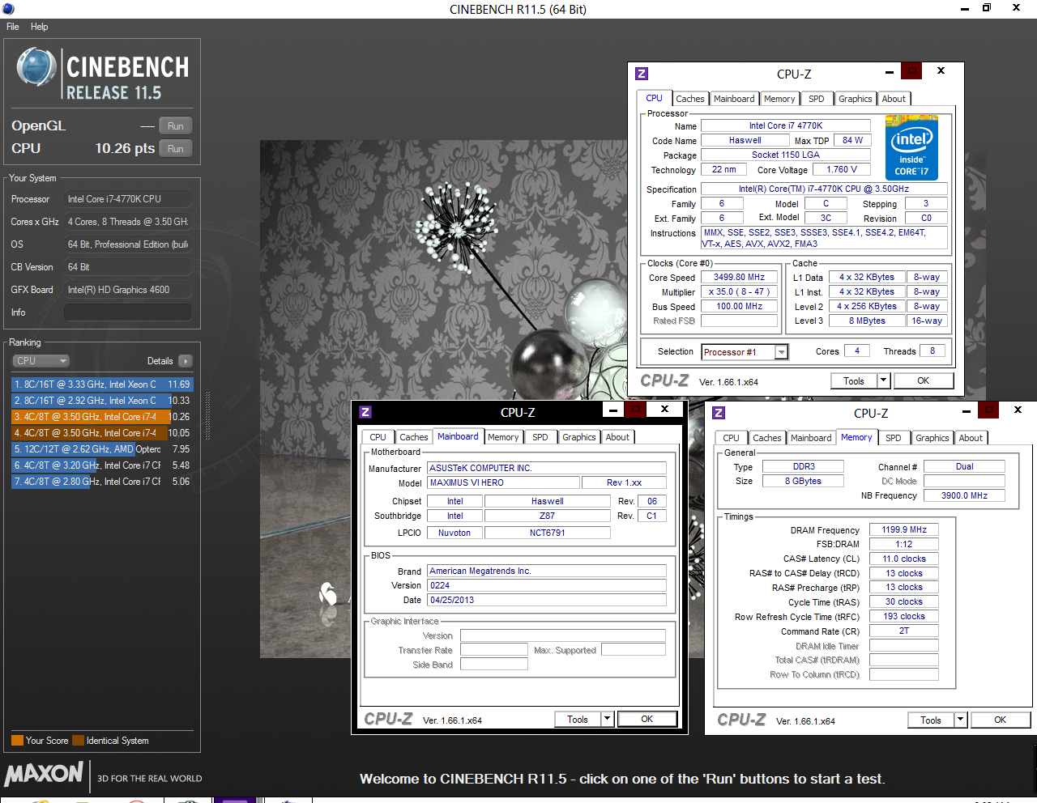Click the motherboard model MAXIMUS VI HERO
This screenshot has height=803, width=1037.
[503, 482]
